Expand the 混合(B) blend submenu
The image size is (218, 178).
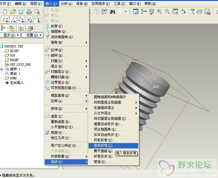click(x=67, y=66)
